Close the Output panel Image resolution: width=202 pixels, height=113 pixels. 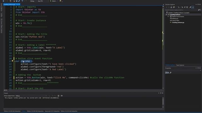(163, 93)
